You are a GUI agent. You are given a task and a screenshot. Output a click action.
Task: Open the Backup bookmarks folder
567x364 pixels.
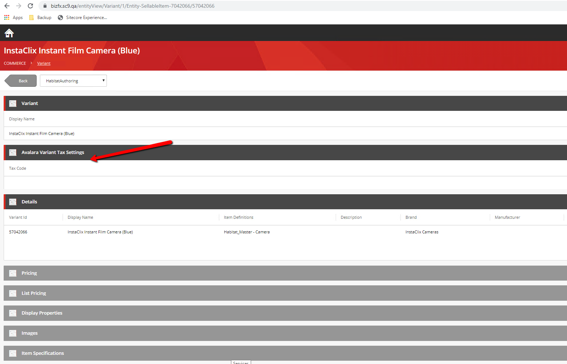pyautogui.click(x=40, y=18)
